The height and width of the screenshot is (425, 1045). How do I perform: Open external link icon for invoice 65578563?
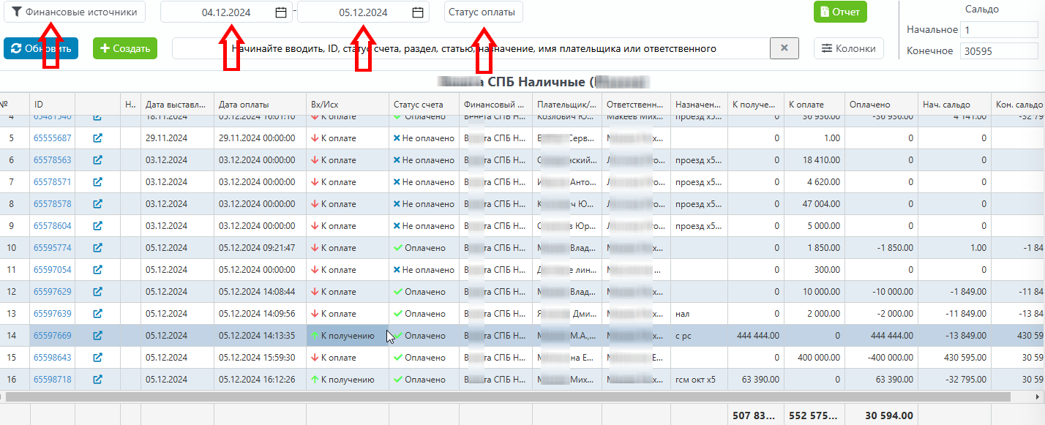97,160
